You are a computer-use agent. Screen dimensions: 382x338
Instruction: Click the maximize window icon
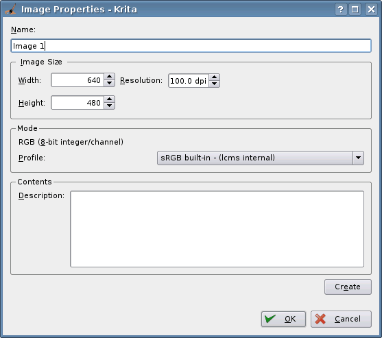(x=355, y=10)
